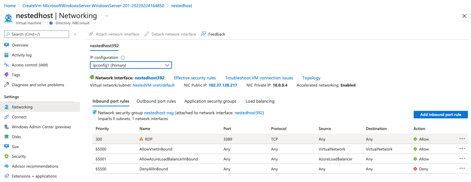Click the Activity log icon
Viewport: 471px width, 182px height.
[7, 55]
